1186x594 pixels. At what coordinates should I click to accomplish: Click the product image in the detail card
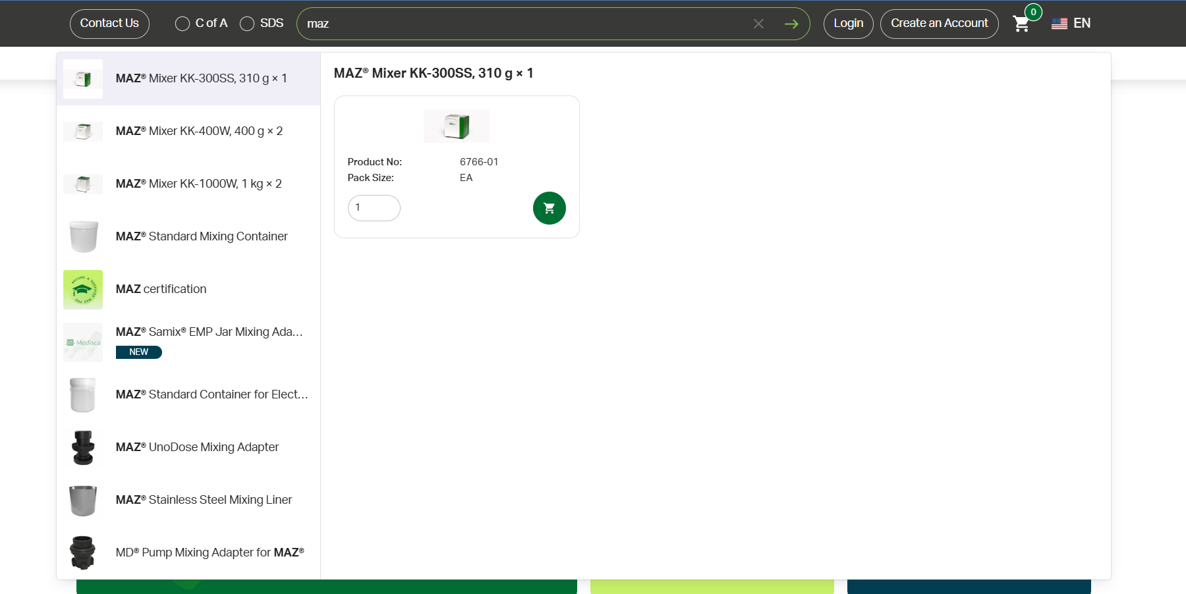(457, 126)
